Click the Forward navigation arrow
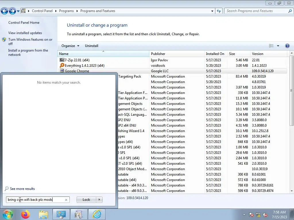Image resolution: width=294 pixels, height=220 pixels. tap(12, 11)
